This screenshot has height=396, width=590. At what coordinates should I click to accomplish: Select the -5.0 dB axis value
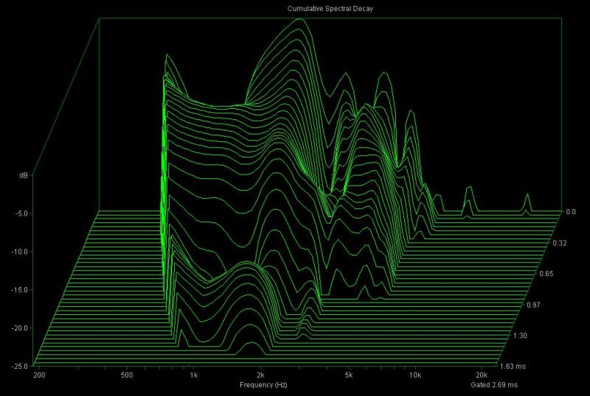(21, 213)
